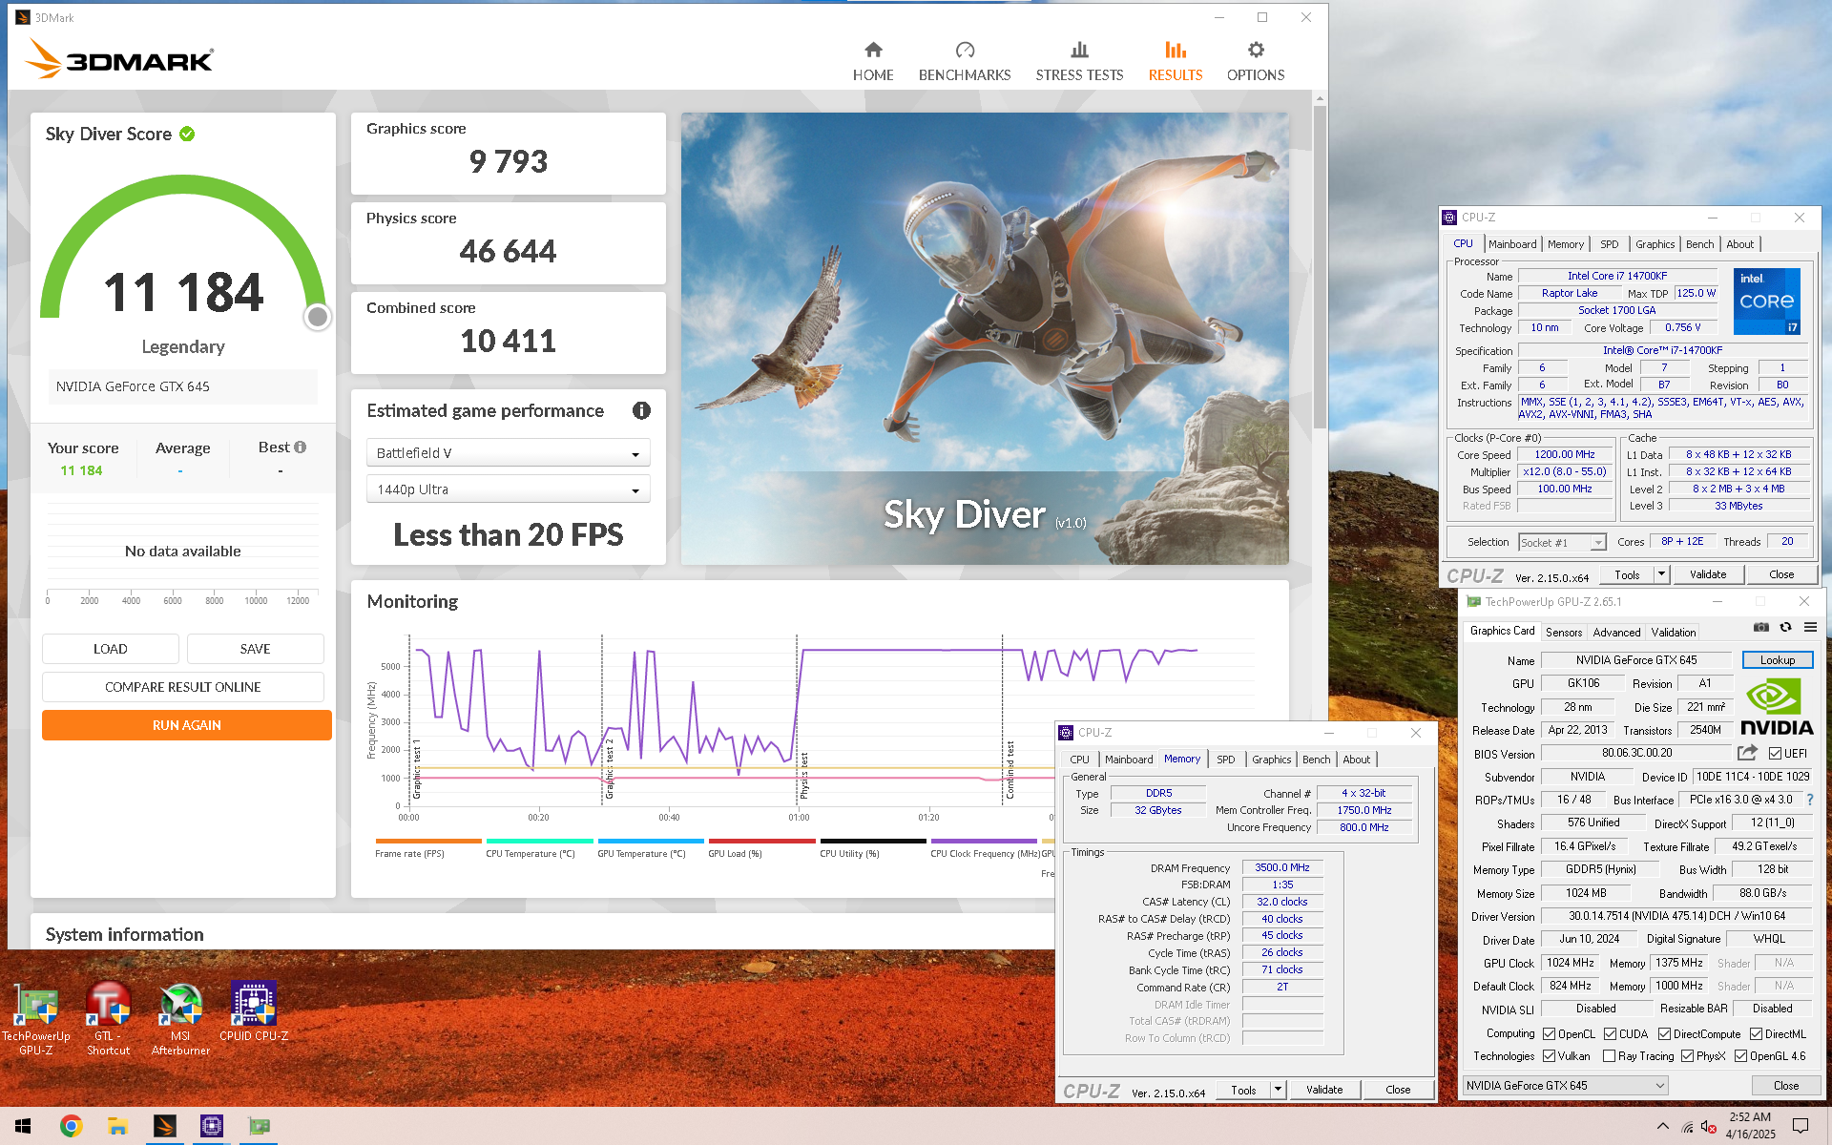
Task: Click Validate in top CPU-Z window
Action: pos(1707,574)
